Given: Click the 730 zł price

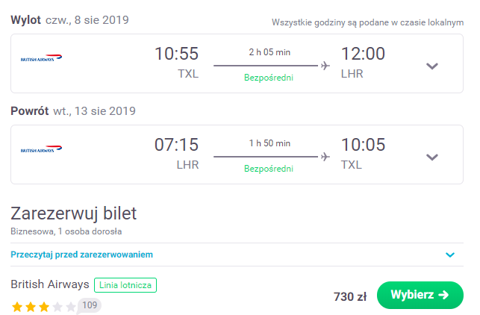Looking at the screenshot, I should 350,296.
